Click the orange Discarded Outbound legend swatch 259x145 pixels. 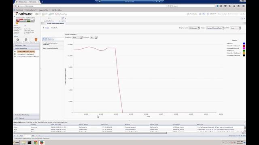[x=244, y=53]
